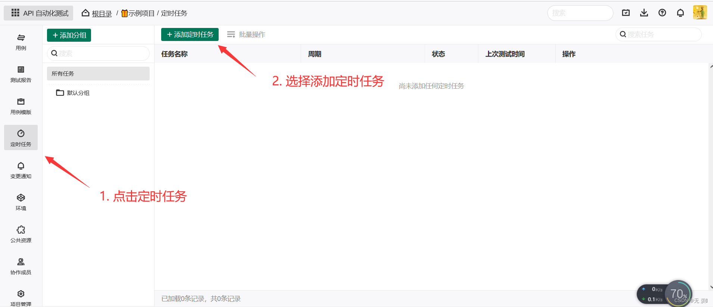Click the download icon in header
Image resolution: width=713 pixels, height=307 pixels.
pyautogui.click(x=644, y=13)
